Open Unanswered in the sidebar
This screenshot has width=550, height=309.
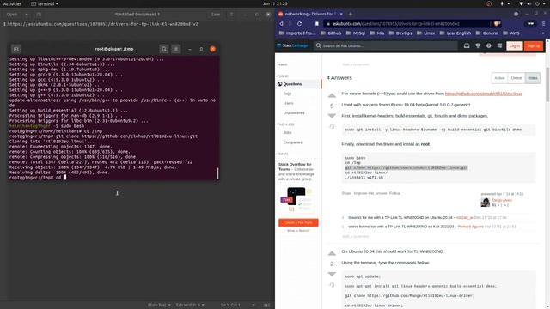click(x=294, y=112)
